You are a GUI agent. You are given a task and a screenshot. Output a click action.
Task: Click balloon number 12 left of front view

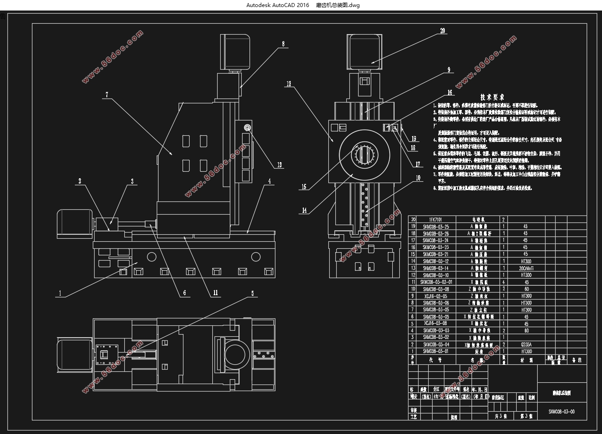[x=289, y=84]
